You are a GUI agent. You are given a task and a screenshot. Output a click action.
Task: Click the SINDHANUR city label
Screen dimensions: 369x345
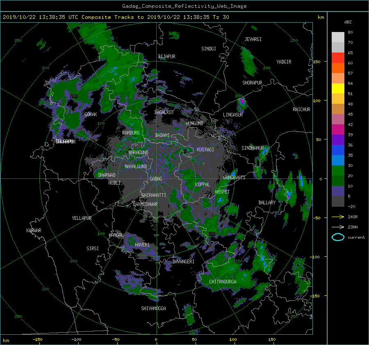point(253,148)
